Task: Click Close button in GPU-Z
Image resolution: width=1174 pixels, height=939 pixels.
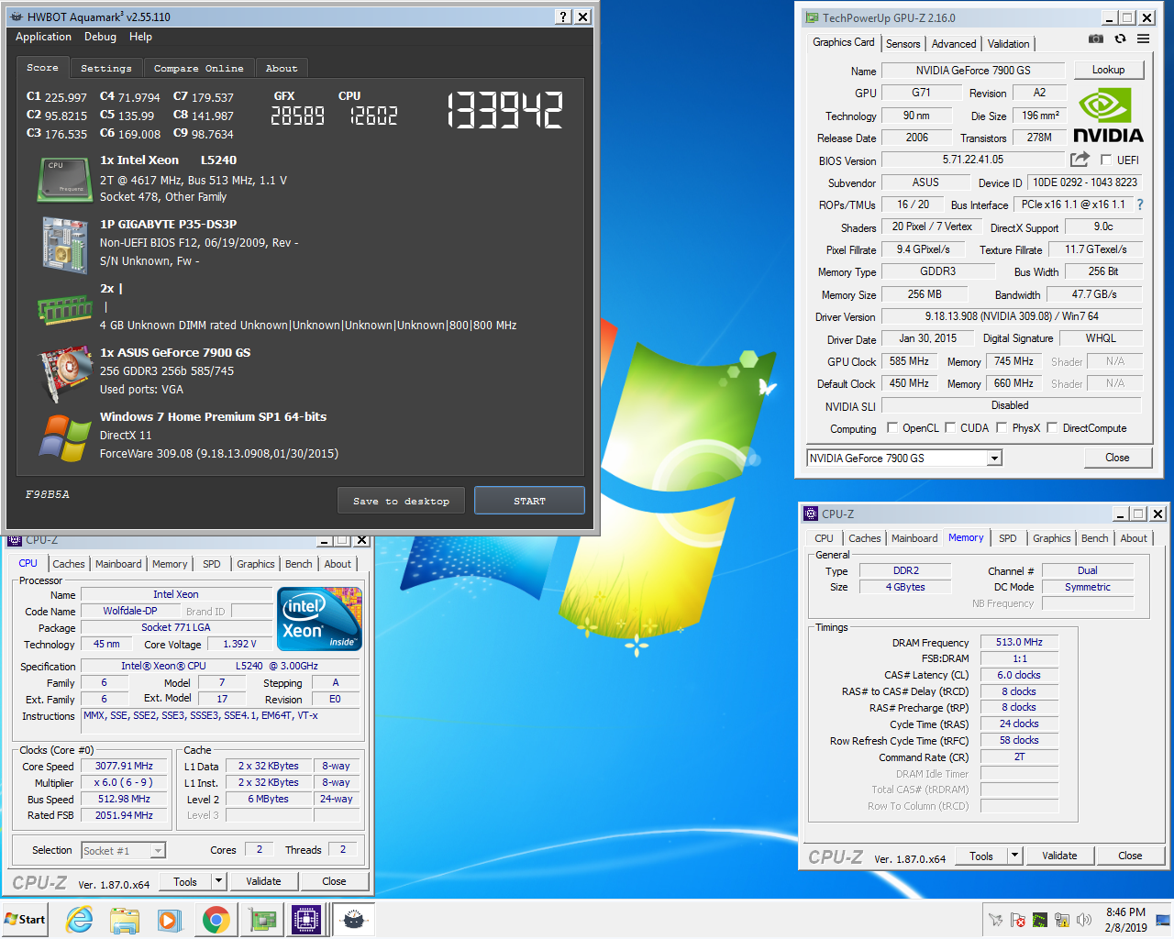Action: click(x=1117, y=458)
